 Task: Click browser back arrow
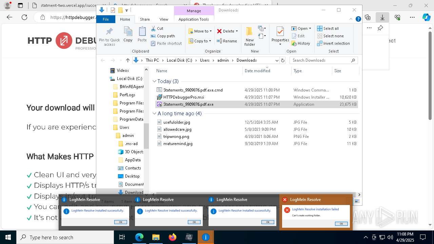[x=9, y=17]
